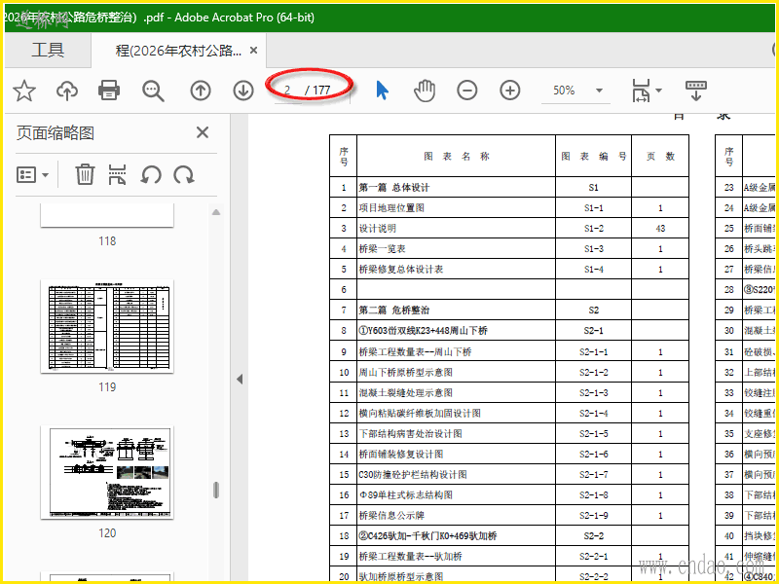
Task: Switch to the 工具 tab
Action: pyautogui.click(x=48, y=51)
